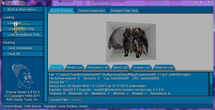
Task: Click the 'File format revision: 6' text
Action: pos(64,79)
